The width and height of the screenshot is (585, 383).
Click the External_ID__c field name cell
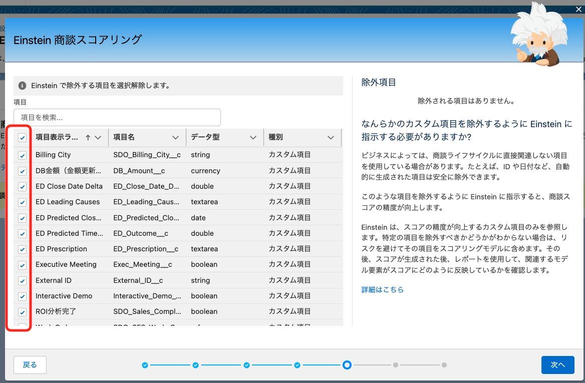(138, 280)
